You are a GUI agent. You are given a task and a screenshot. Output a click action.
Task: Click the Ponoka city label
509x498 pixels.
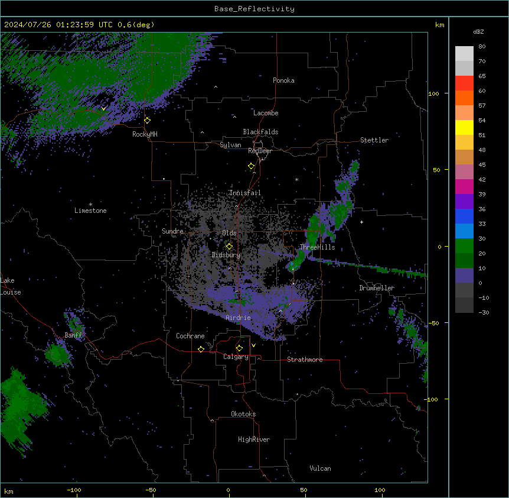283,80
